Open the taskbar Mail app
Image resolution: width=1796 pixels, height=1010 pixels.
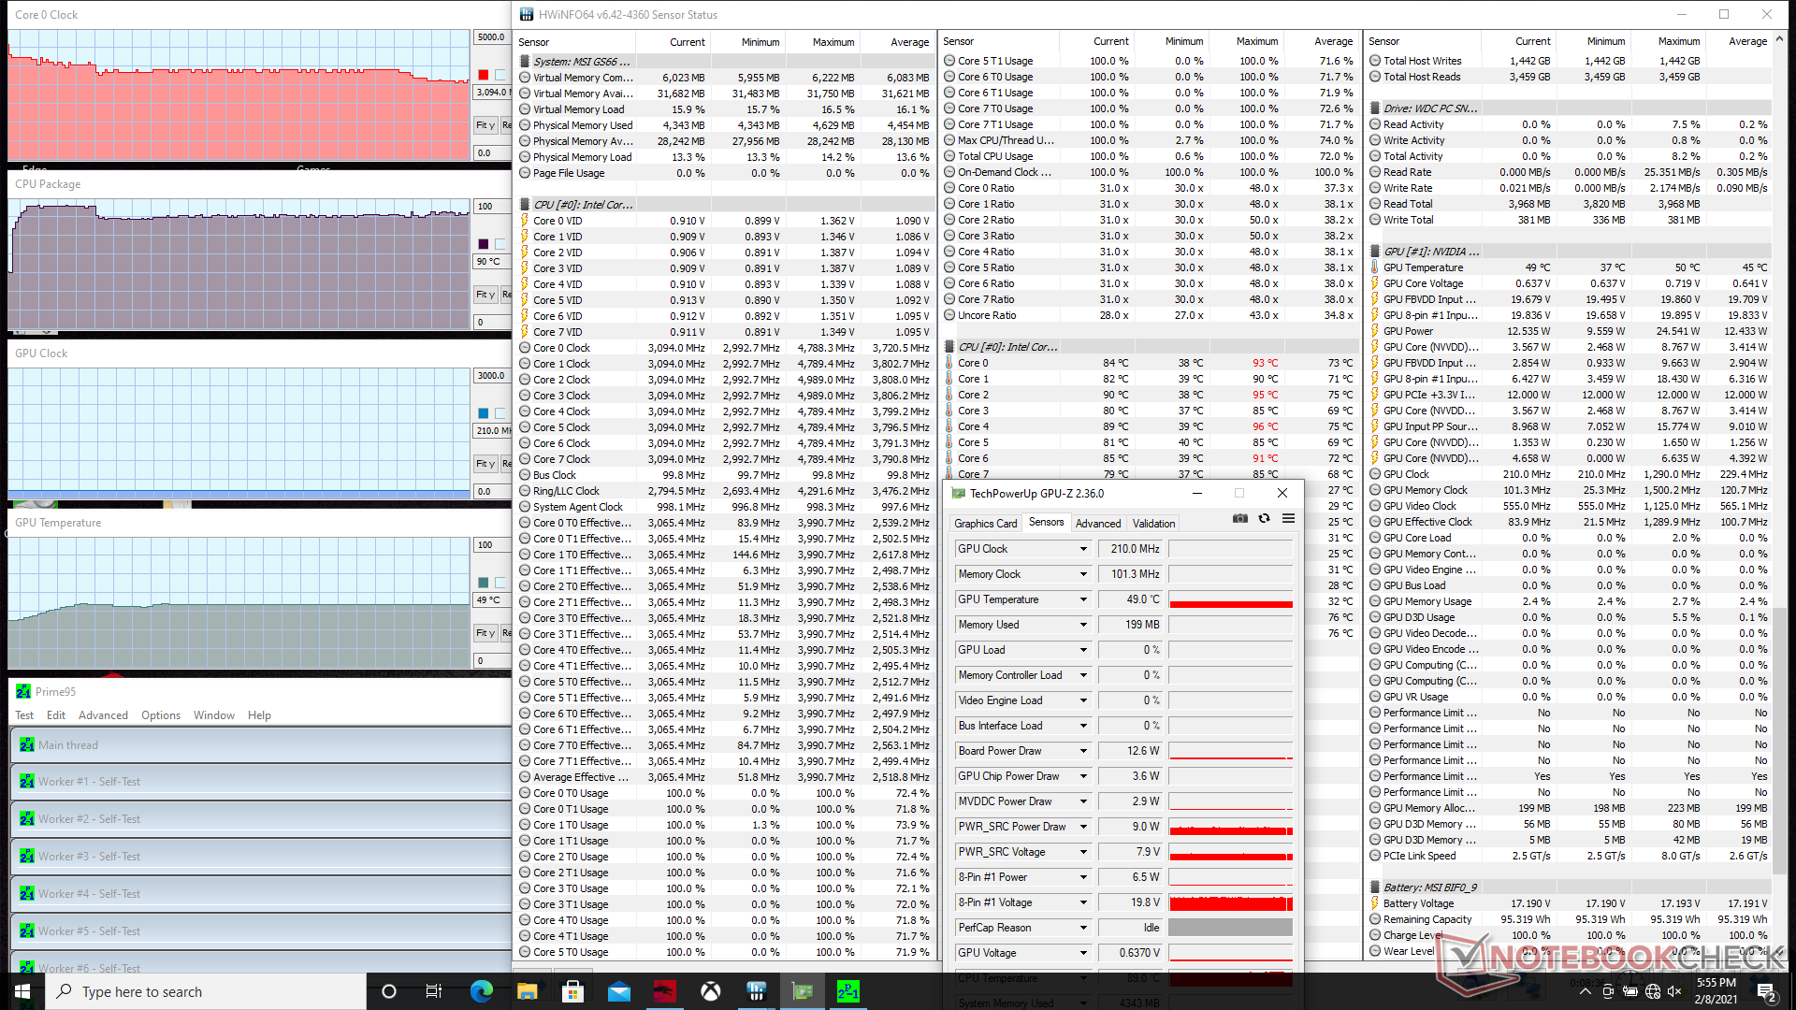click(619, 991)
